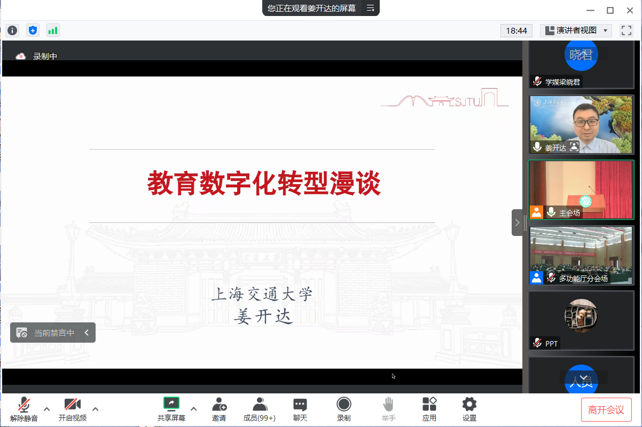Expand the audio options arrow beside 解除静音

(x=47, y=409)
